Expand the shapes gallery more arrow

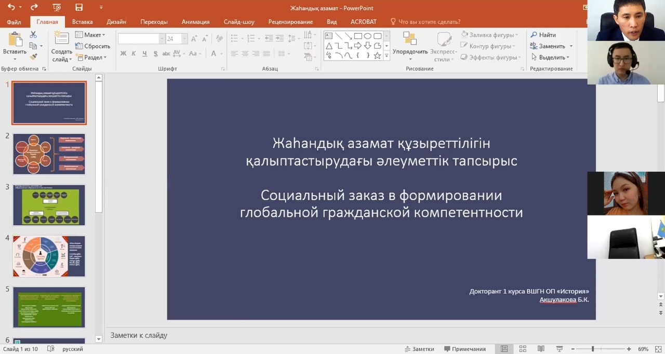point(387,56)
